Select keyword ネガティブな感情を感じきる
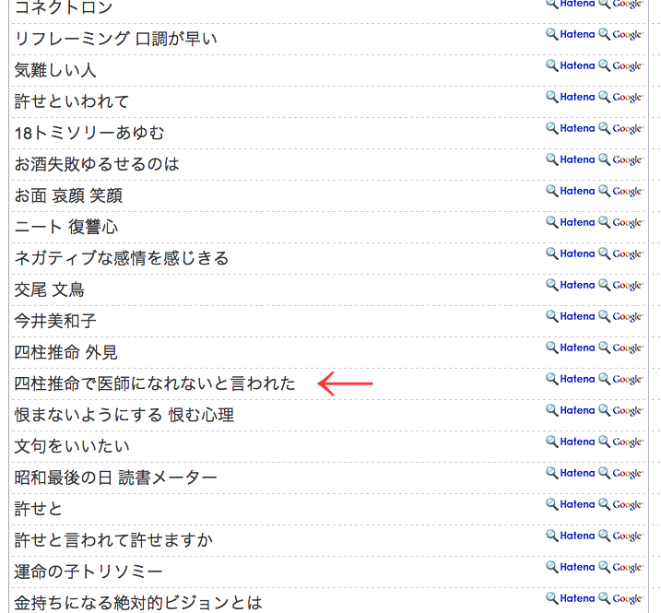The height and width of the screenshot is (613, 661). (122, 258)
